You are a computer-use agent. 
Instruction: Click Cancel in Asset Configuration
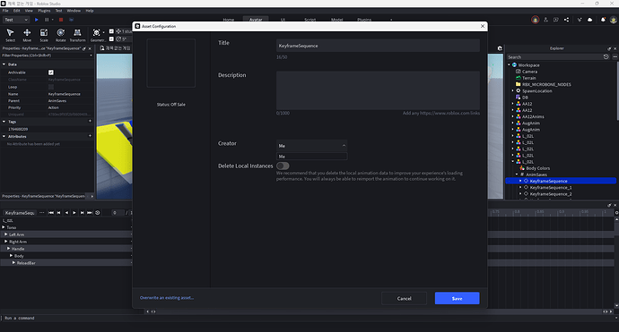click(404, 298)
